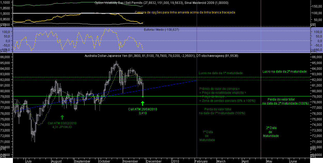
Task: Click September on the date axis
Action: (x=82, y=161)
